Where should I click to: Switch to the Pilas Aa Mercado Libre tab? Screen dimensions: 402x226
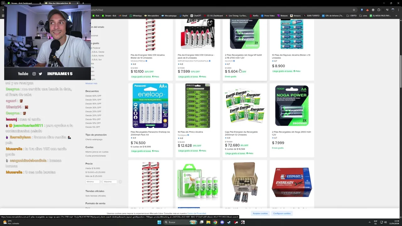(x=61, y=3)
